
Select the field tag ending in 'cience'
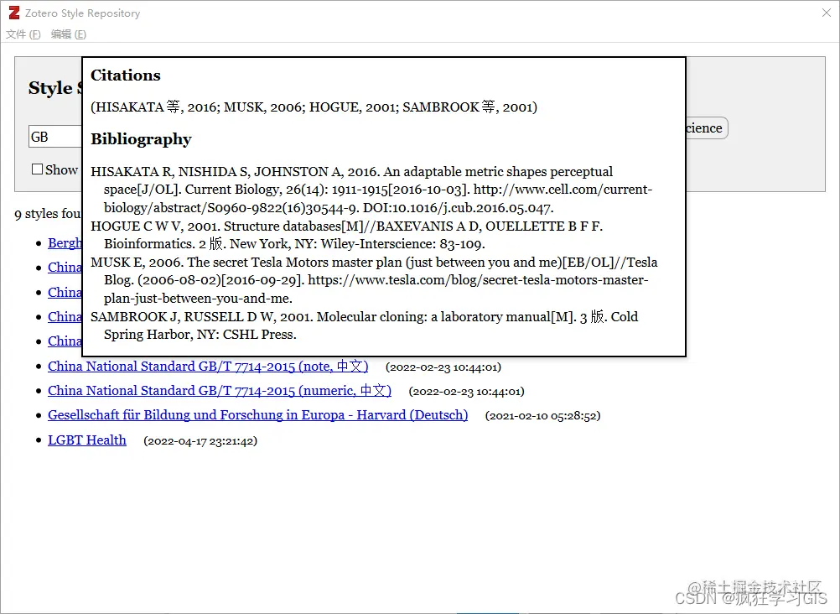pyautogui.click(x=708, y=128)
